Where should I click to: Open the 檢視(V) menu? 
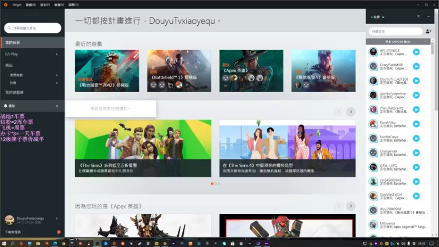59,5
